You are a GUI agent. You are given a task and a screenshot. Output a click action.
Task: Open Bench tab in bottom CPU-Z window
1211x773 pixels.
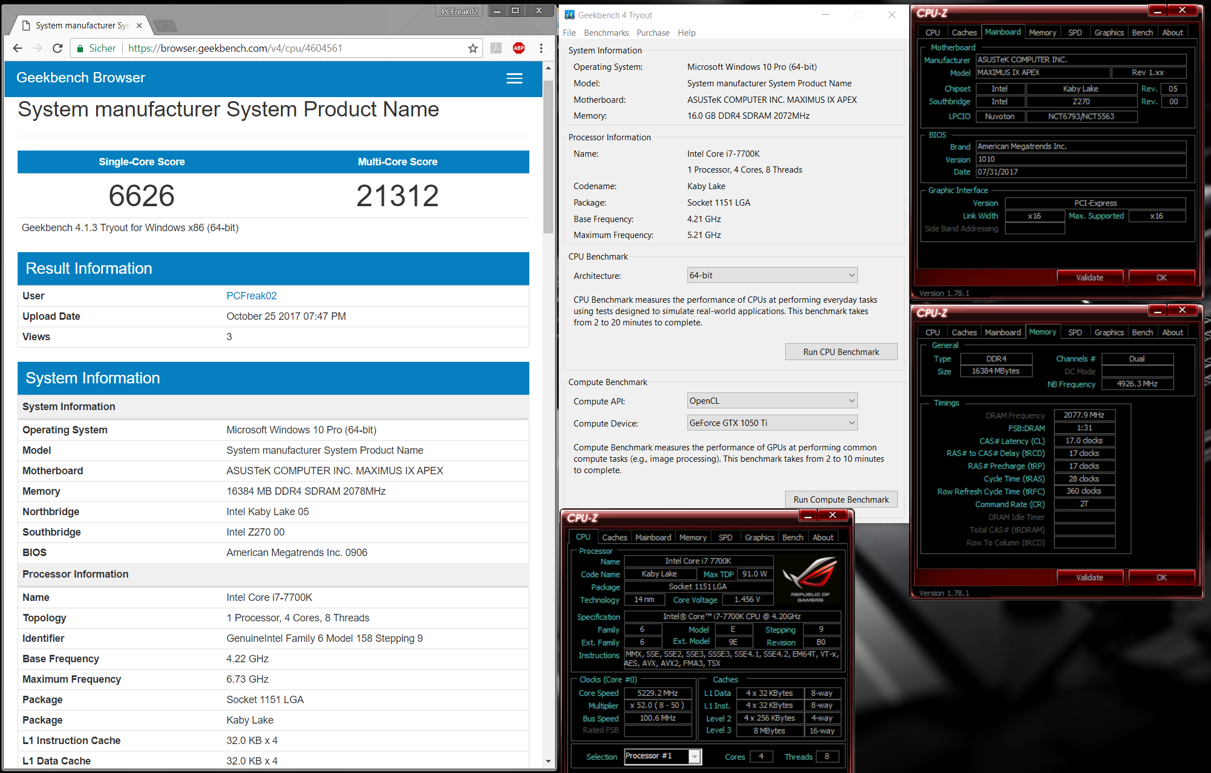click(792, 537)
